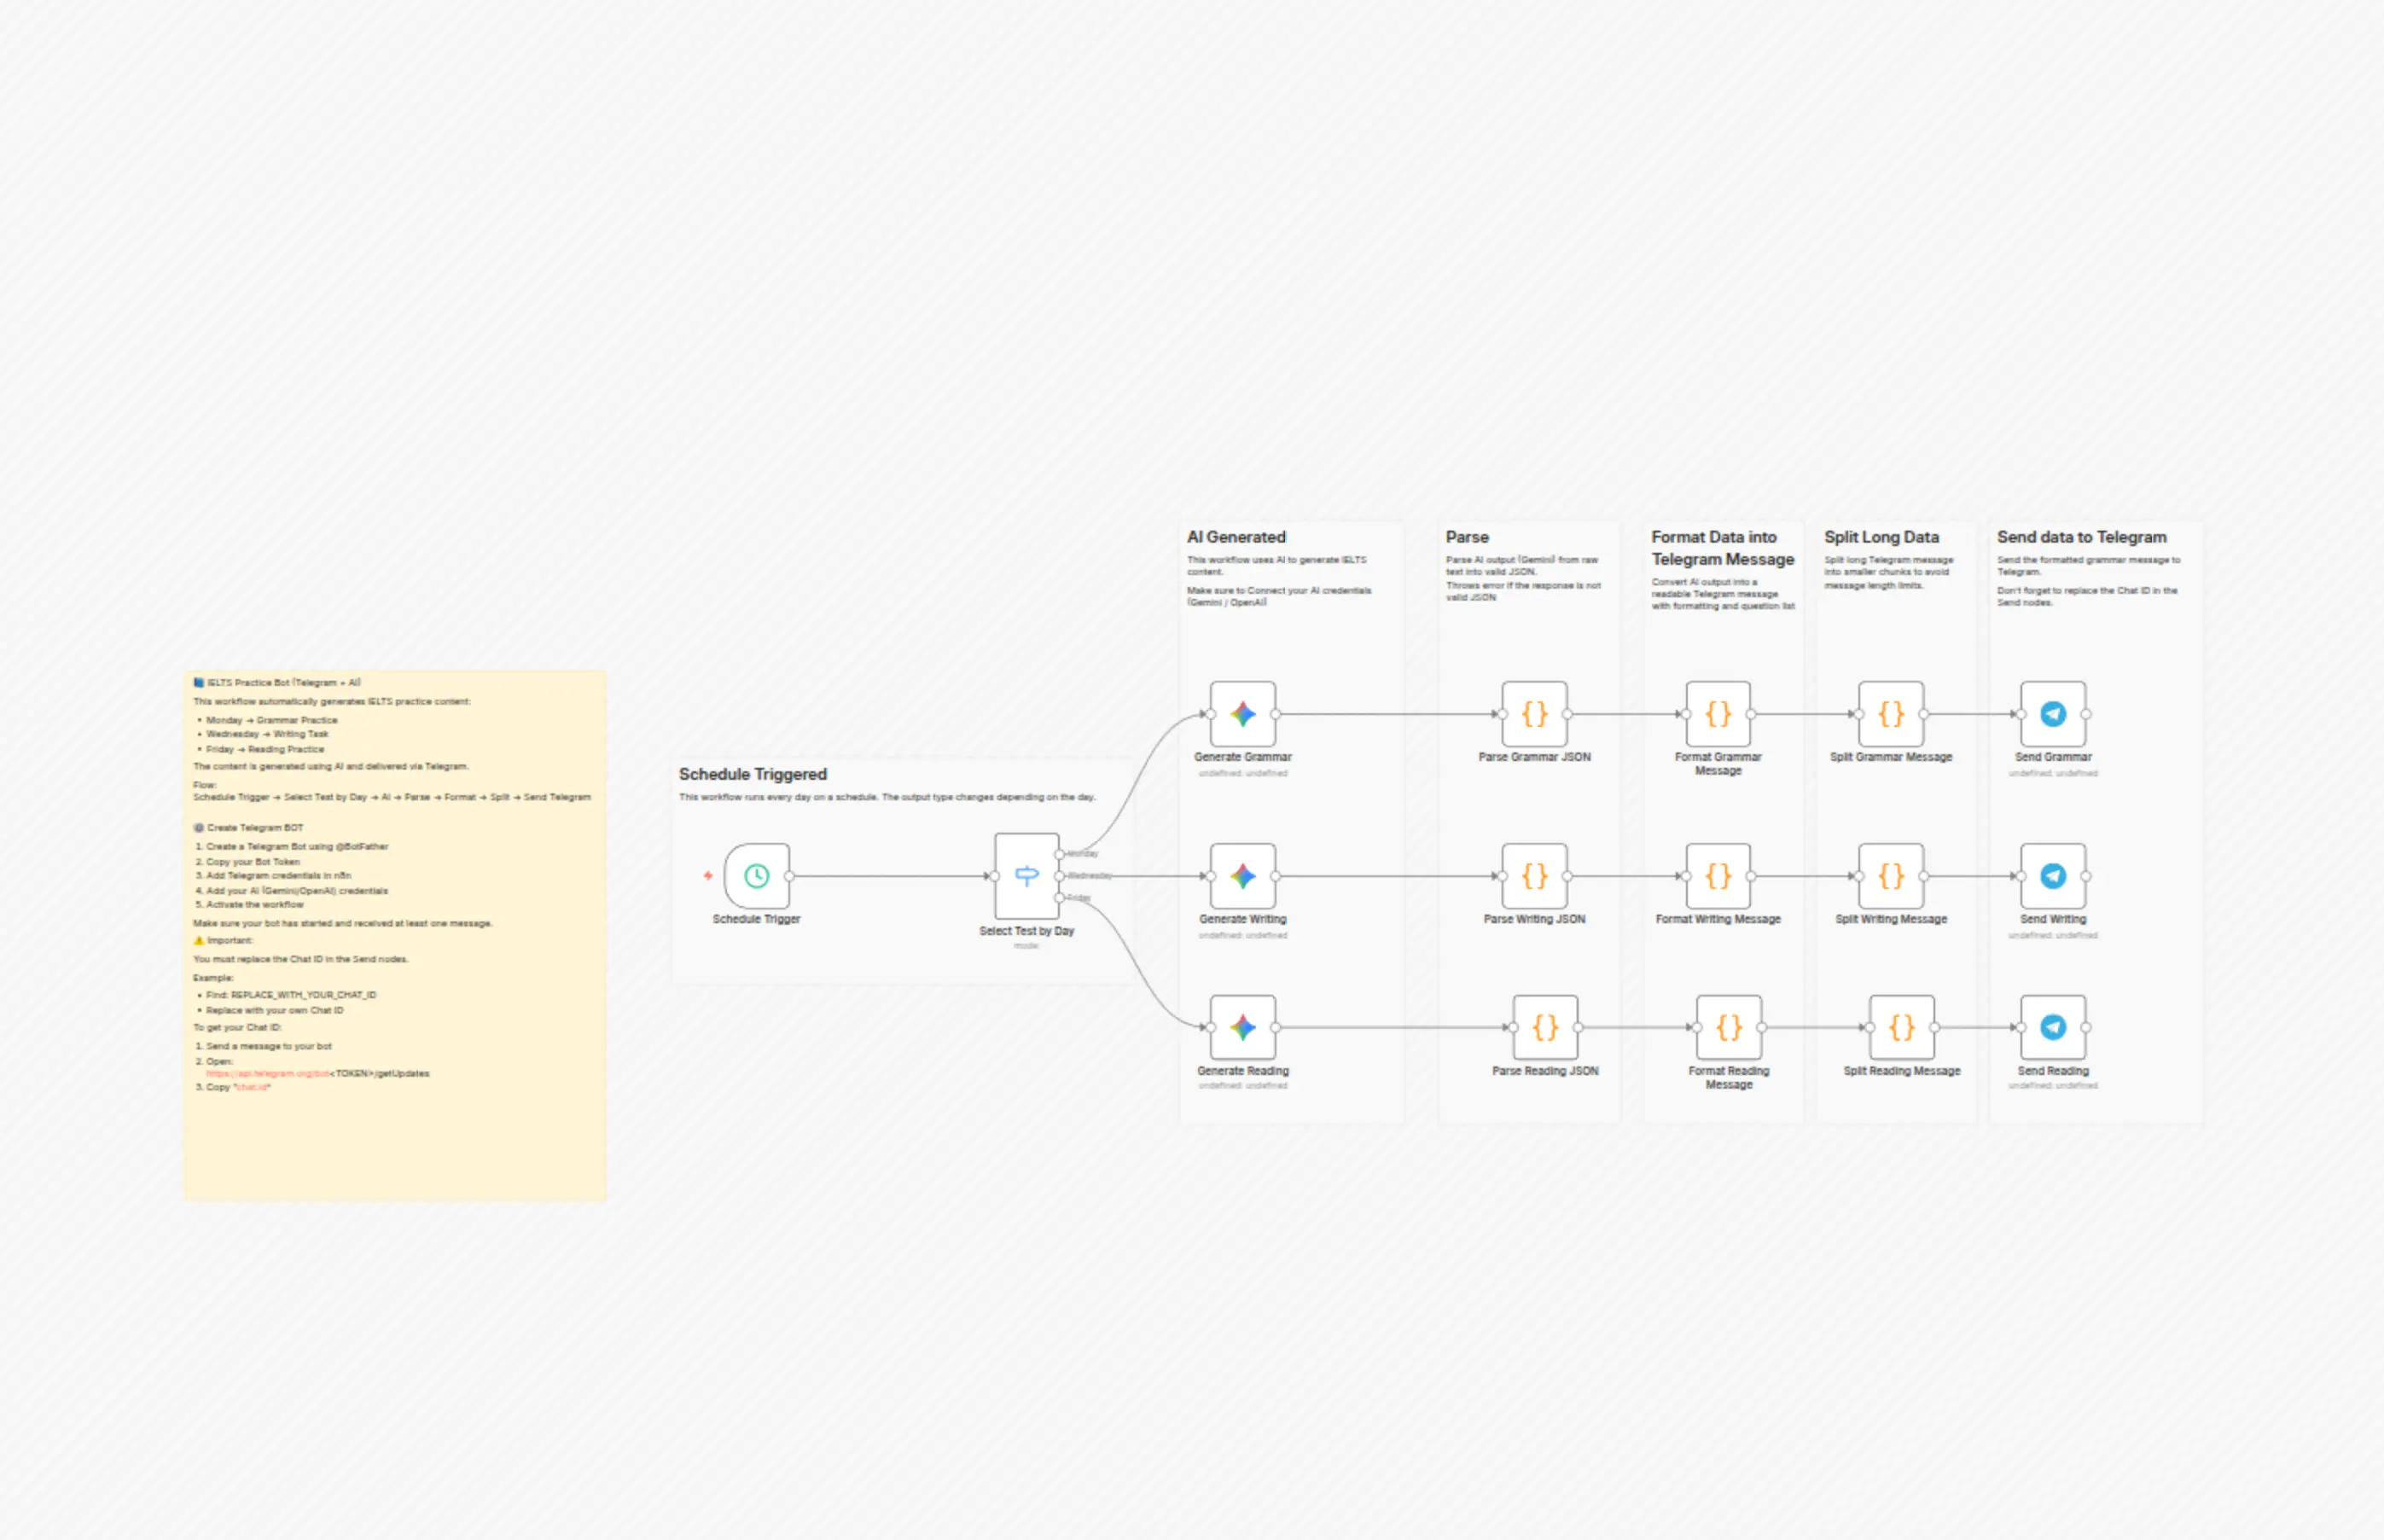Select the Parse Grammar JSON code node
The height and width of the screenshot is (1540, 2384).
coord(1534,714)
